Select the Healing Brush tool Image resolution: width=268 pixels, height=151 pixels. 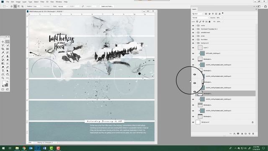click(8, 53)
